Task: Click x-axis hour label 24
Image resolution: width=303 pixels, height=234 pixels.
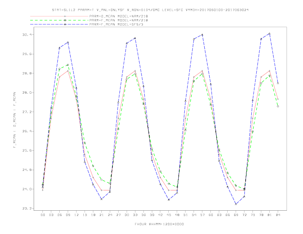Action: coord(110,215)
